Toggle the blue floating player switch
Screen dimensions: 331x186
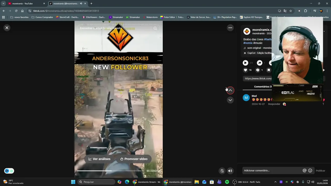[9, 171]
